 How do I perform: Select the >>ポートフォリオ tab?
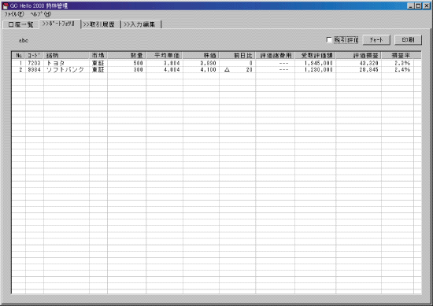60,24
